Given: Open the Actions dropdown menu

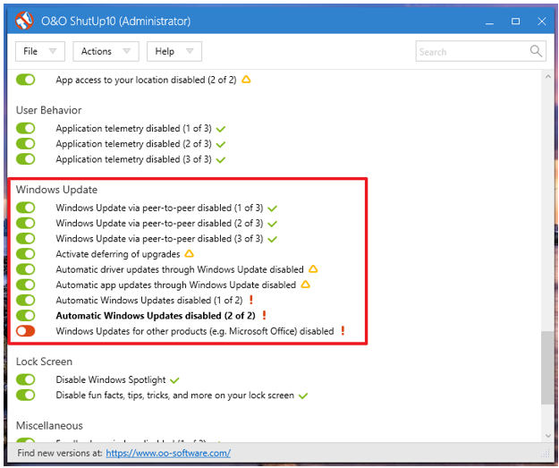Looking at the screenshot, I should pos(106,51).
